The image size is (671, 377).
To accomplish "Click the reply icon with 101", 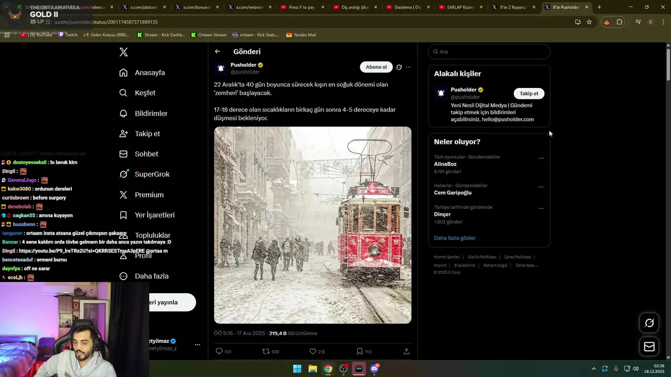I will pos(220,351).
